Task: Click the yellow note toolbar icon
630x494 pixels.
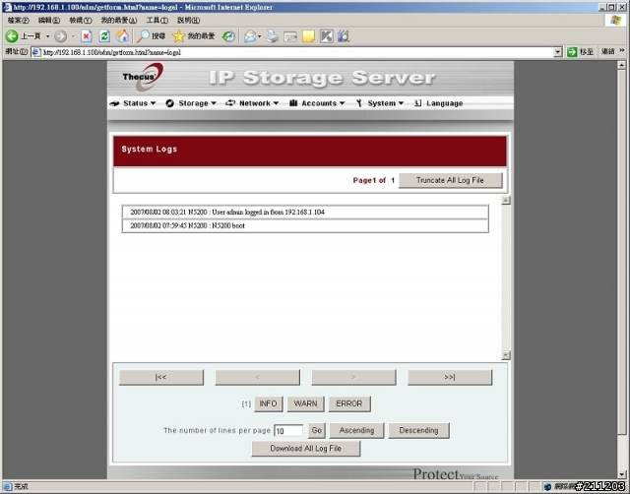Action: click(308, 37)
